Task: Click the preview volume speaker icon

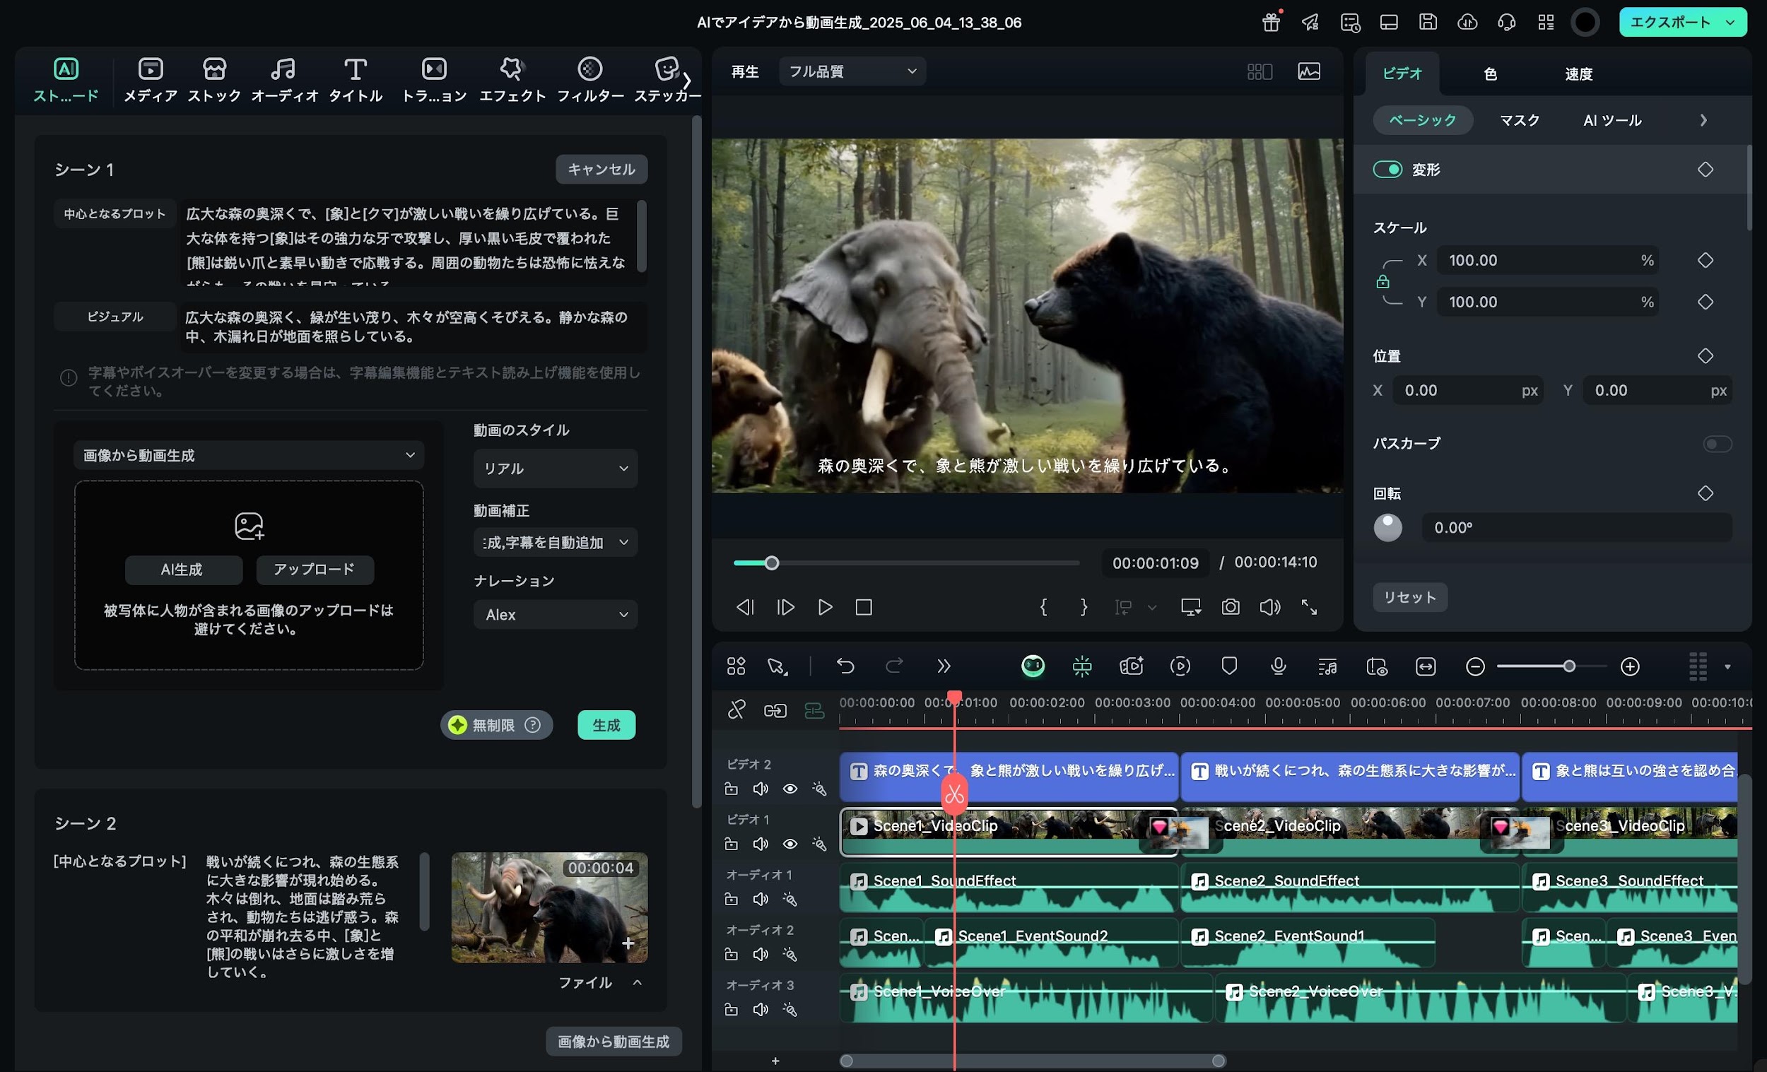Action: point(1270,607)
